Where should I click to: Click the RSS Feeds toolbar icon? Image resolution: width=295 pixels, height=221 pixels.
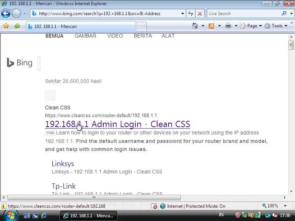coord(211,26)
